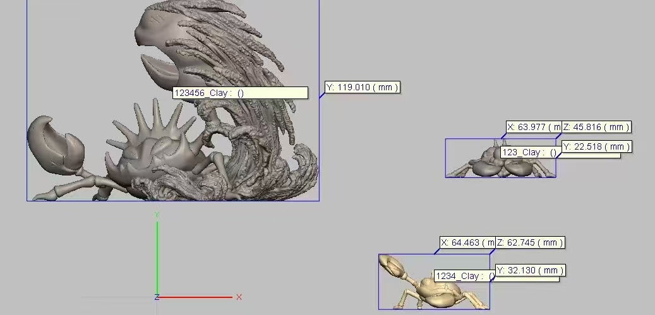Screen dimensions: 655x315
Task: Select the Y: 32.130 mm dimension label
Action: pyautogui.click(x=529, y=270)
